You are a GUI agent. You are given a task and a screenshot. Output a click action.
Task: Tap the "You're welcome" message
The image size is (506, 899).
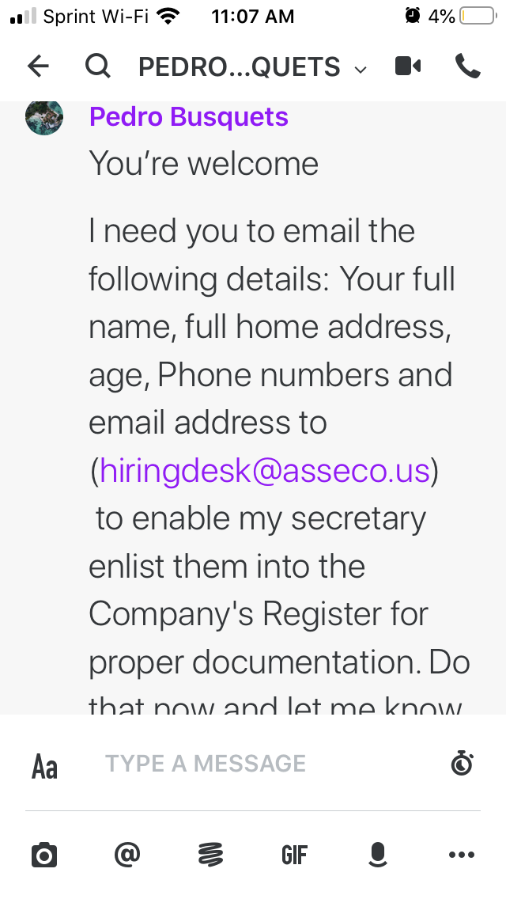click(x=203, y=163)
